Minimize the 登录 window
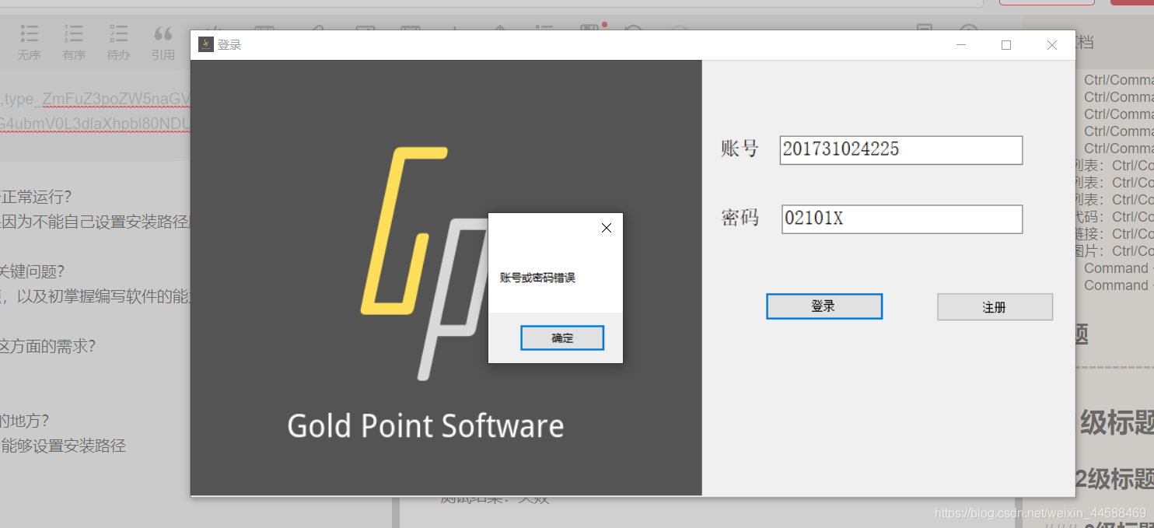This screenshot has height=528, width=1154. pos(961,45)
